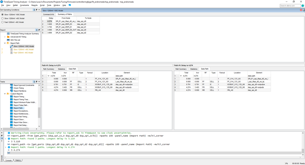Click the Search altera.com input field

pos(290,5)
